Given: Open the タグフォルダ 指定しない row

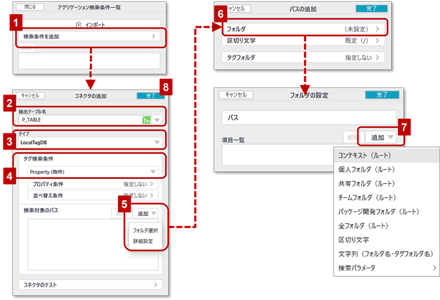Looking at the screenshot, I should [303, 57].
